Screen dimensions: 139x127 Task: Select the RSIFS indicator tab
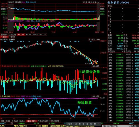point(35,35)
